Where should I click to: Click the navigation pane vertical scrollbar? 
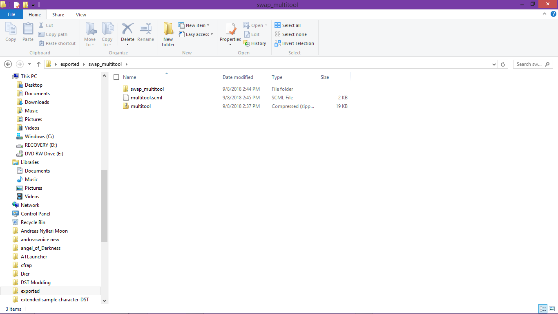coord(104,204)
